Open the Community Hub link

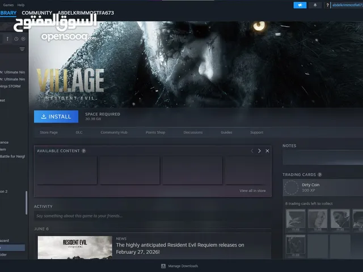point(114,132)
